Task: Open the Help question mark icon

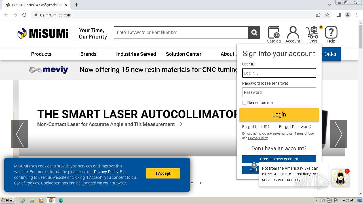Action: point(331,35)
